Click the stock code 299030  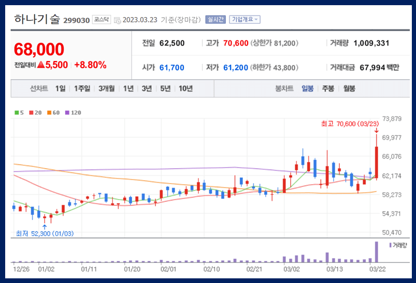click(x=76, y=20)
